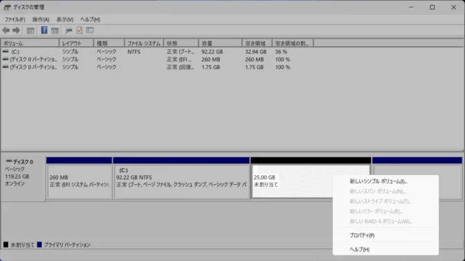Sort by the ファイル システム column header
465x261 pixels.
(x=144, y=44)
